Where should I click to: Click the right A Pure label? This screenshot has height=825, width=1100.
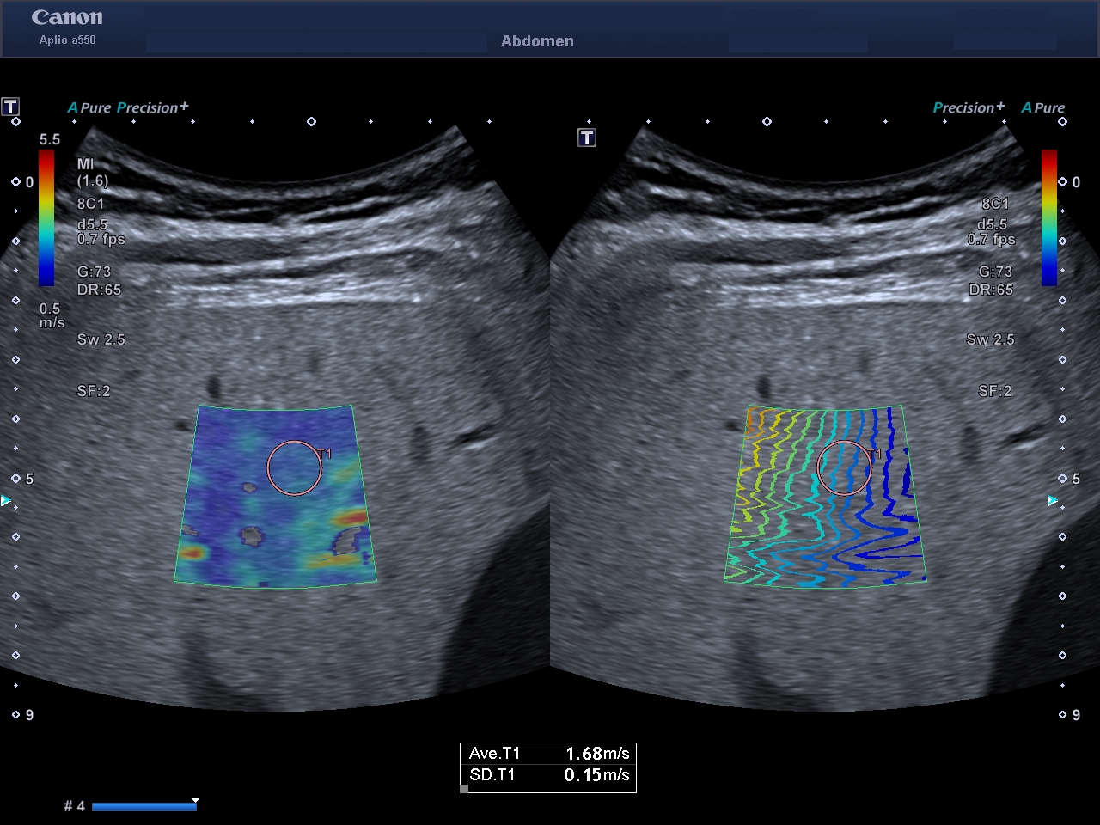tap(1042, 107)
